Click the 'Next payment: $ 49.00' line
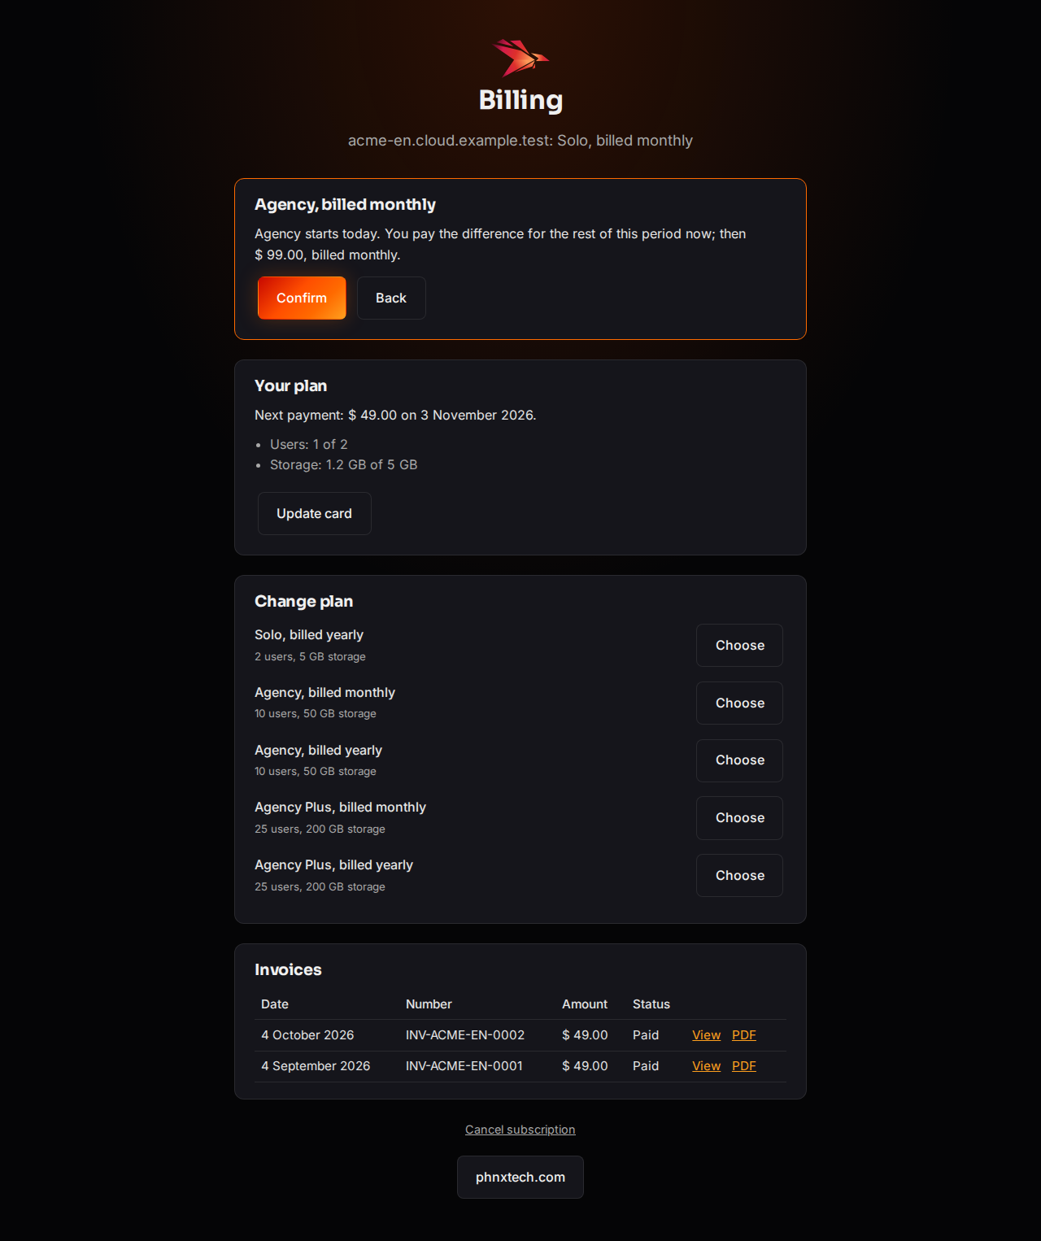The height and width of the screenshot is (1241, 1041). (x=395, y=415)
